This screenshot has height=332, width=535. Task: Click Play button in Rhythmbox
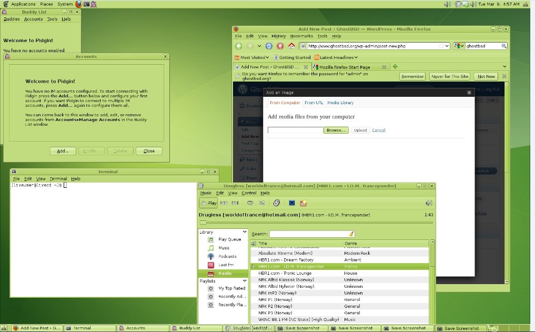[x=209, y=203]
